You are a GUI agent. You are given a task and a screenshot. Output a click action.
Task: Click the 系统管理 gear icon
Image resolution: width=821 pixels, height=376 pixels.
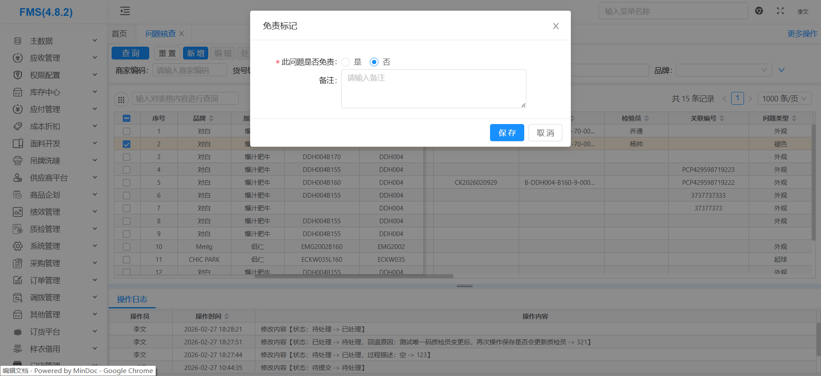coord(18,246)
